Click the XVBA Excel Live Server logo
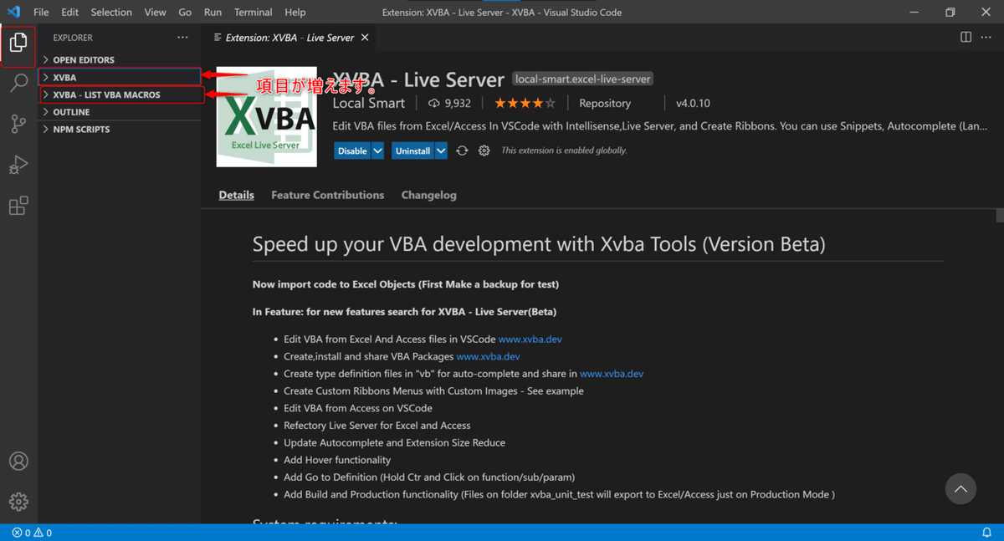 pyautogui.click(x=267, y=117)
